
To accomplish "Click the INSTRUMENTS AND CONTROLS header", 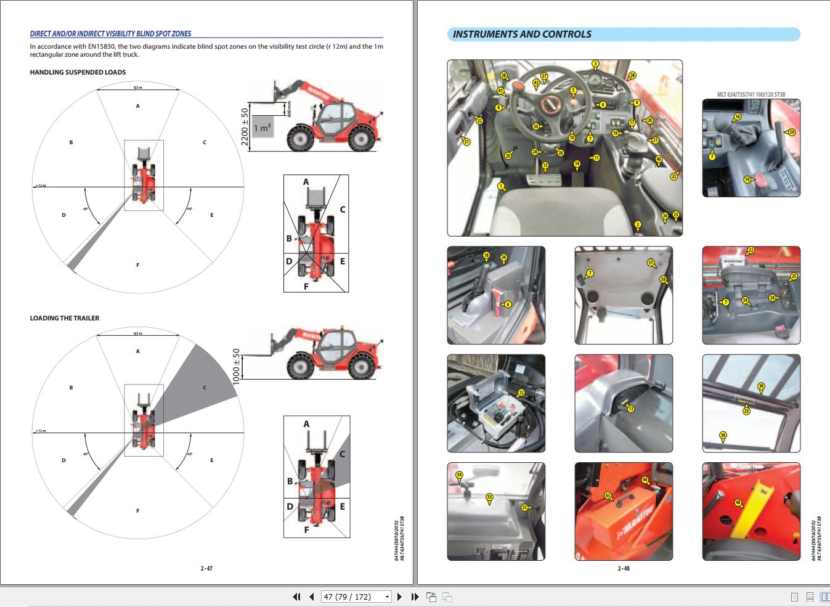I will point(522,34).
